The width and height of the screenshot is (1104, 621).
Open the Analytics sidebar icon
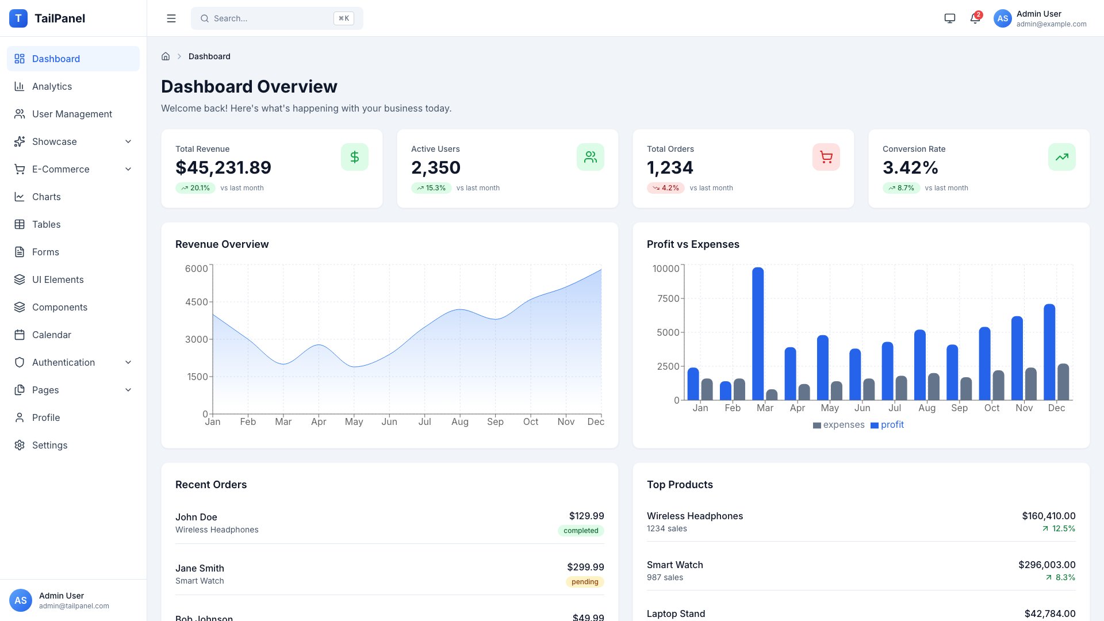coord(20,86)
